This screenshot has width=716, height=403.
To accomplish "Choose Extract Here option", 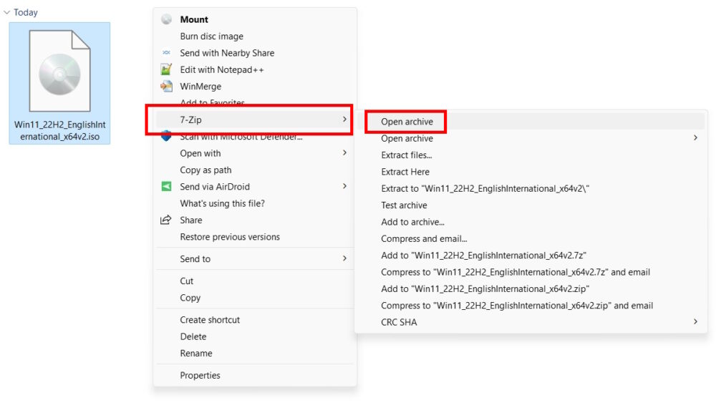I will pos(405,172).
